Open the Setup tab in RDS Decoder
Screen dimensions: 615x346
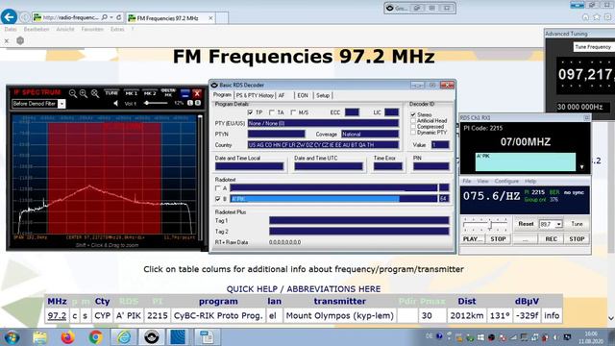(x=323, y=95)
